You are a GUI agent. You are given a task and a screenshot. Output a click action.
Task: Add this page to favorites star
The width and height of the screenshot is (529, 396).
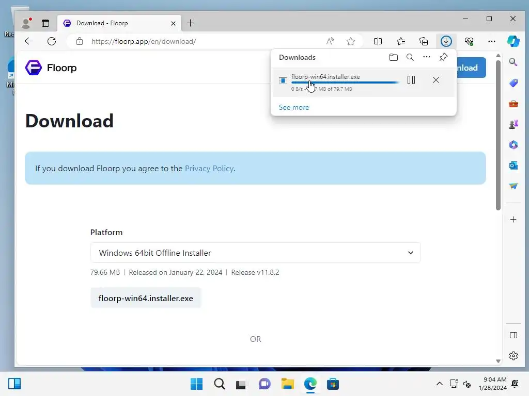pyautogui.click(x=351, y=41)
